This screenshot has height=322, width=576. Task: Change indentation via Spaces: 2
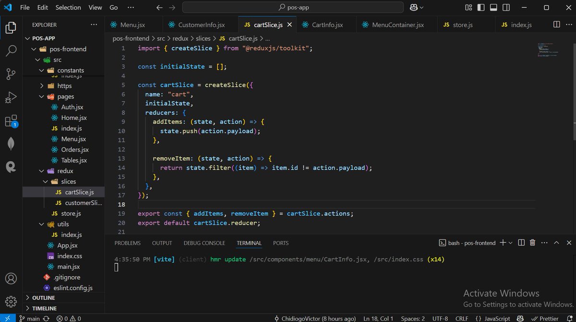[413, 318]
